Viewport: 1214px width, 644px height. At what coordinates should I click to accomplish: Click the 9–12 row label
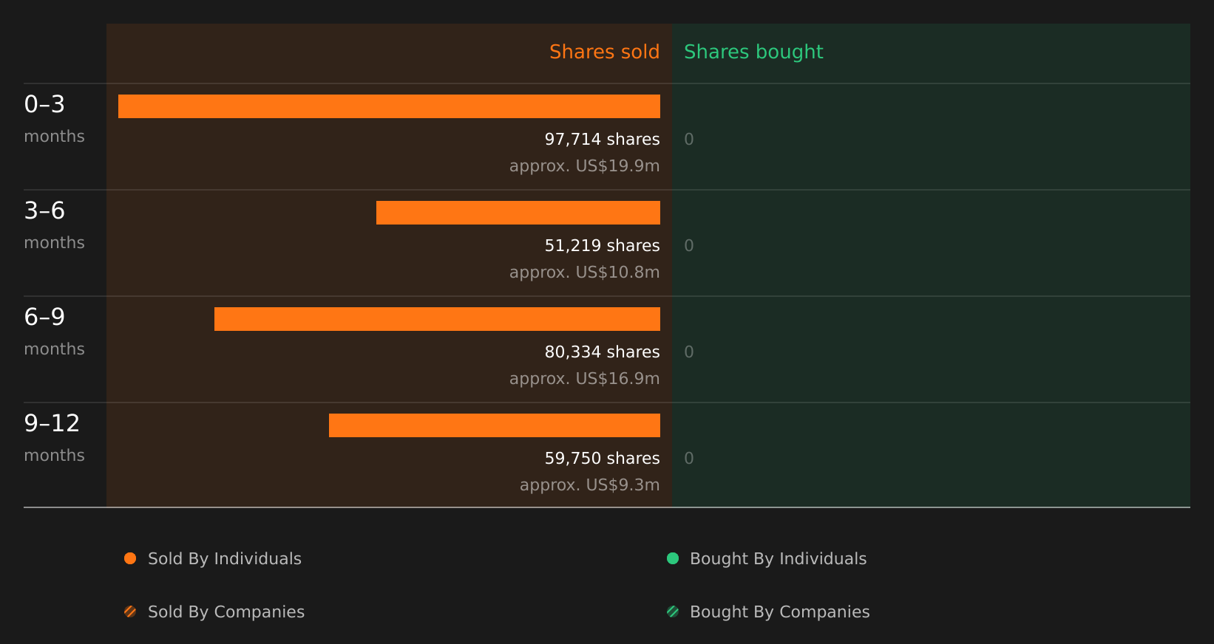point(52,423)
